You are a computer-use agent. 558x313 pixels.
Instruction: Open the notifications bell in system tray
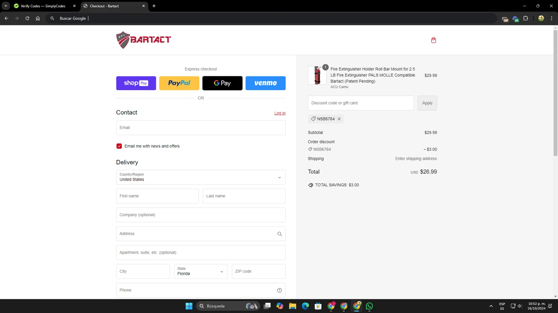tap(550, 306)
